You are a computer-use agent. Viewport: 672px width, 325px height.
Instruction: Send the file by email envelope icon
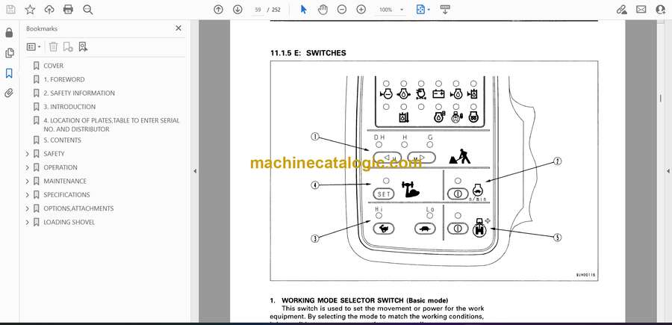point(641,10)
